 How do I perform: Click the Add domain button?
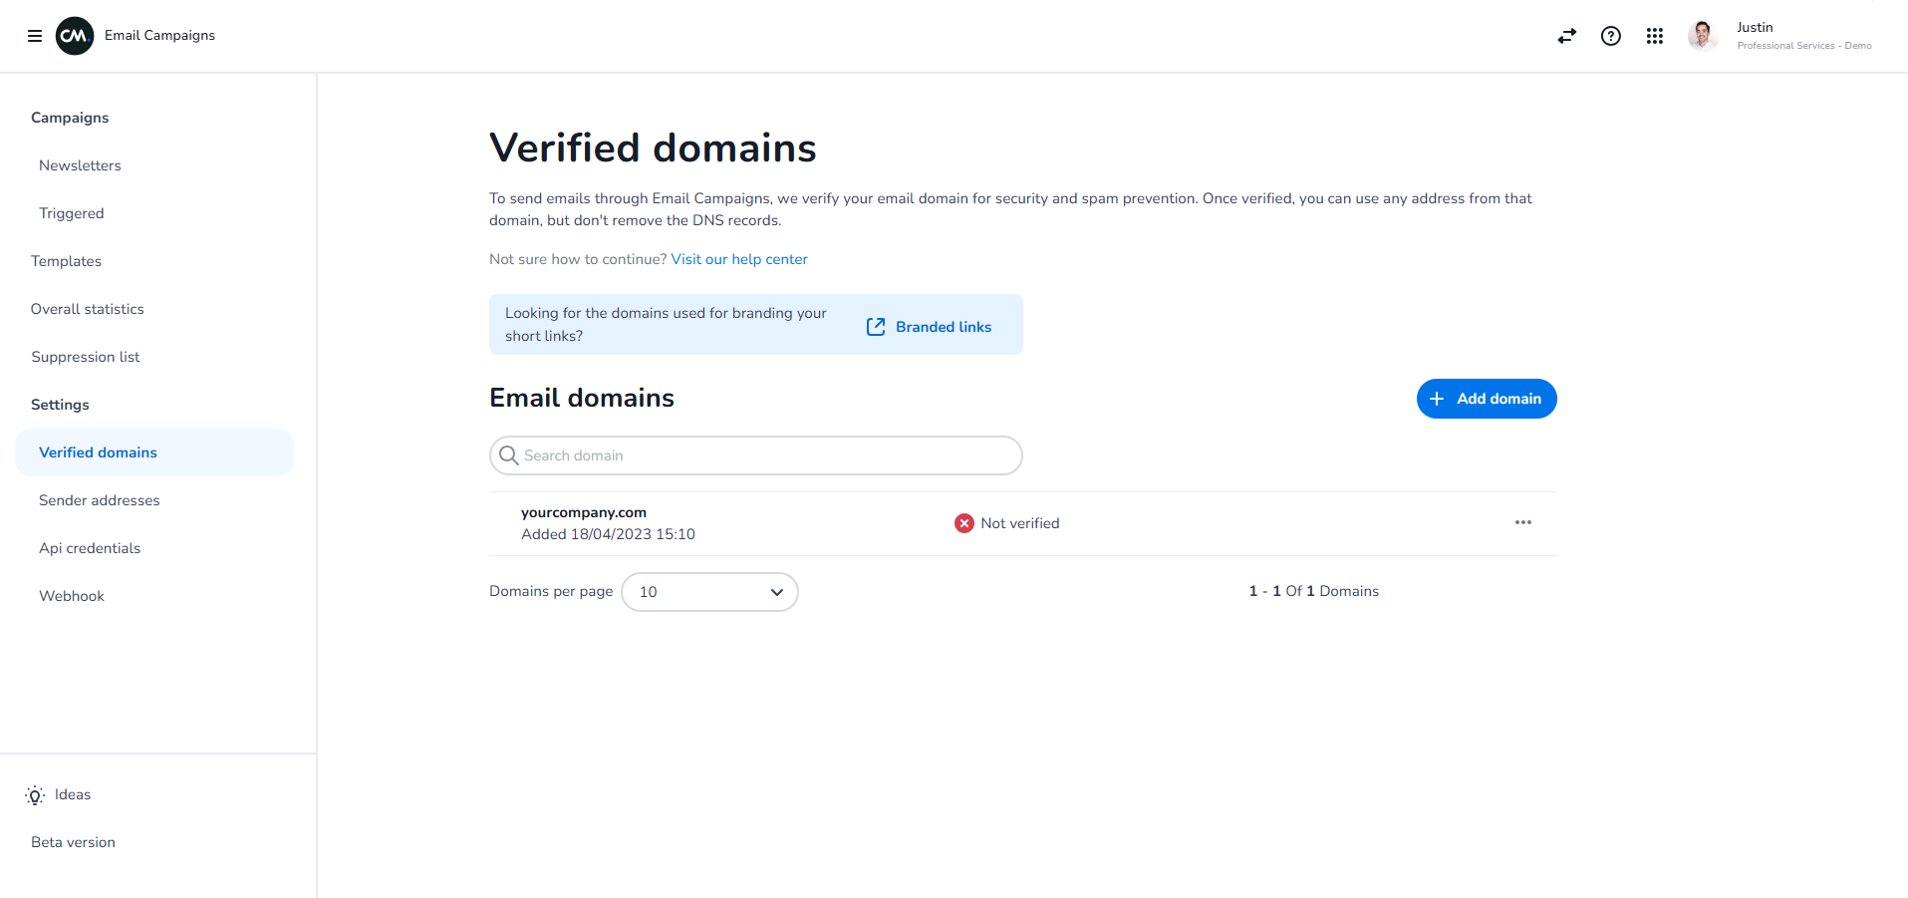[1486, 399]
